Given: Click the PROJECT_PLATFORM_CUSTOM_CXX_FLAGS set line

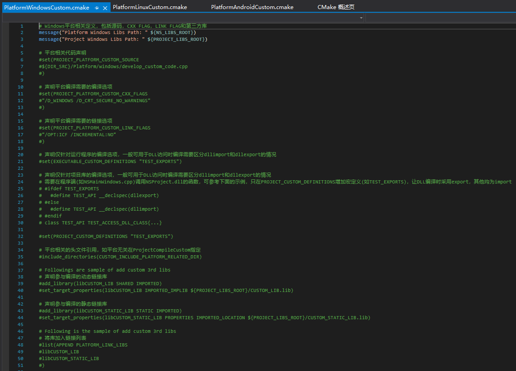Looking at the screenshot, I should point(93,94).
